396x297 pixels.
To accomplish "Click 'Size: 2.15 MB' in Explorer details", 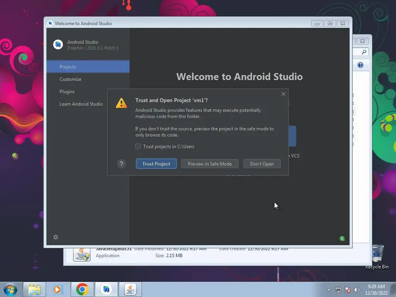I will (x=169, y=256).
